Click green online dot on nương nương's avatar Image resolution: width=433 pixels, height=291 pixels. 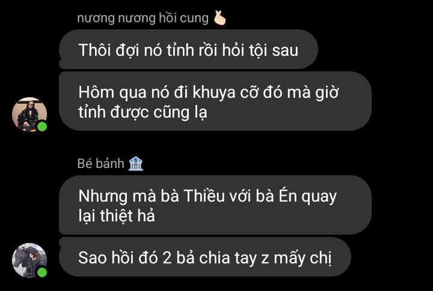point(42,127)
